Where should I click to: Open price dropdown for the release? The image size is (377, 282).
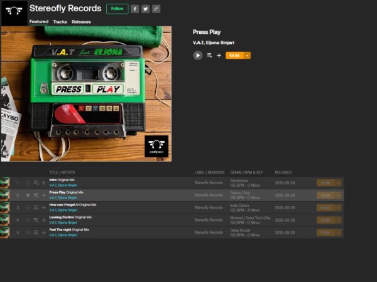click(x=248, y=55)
